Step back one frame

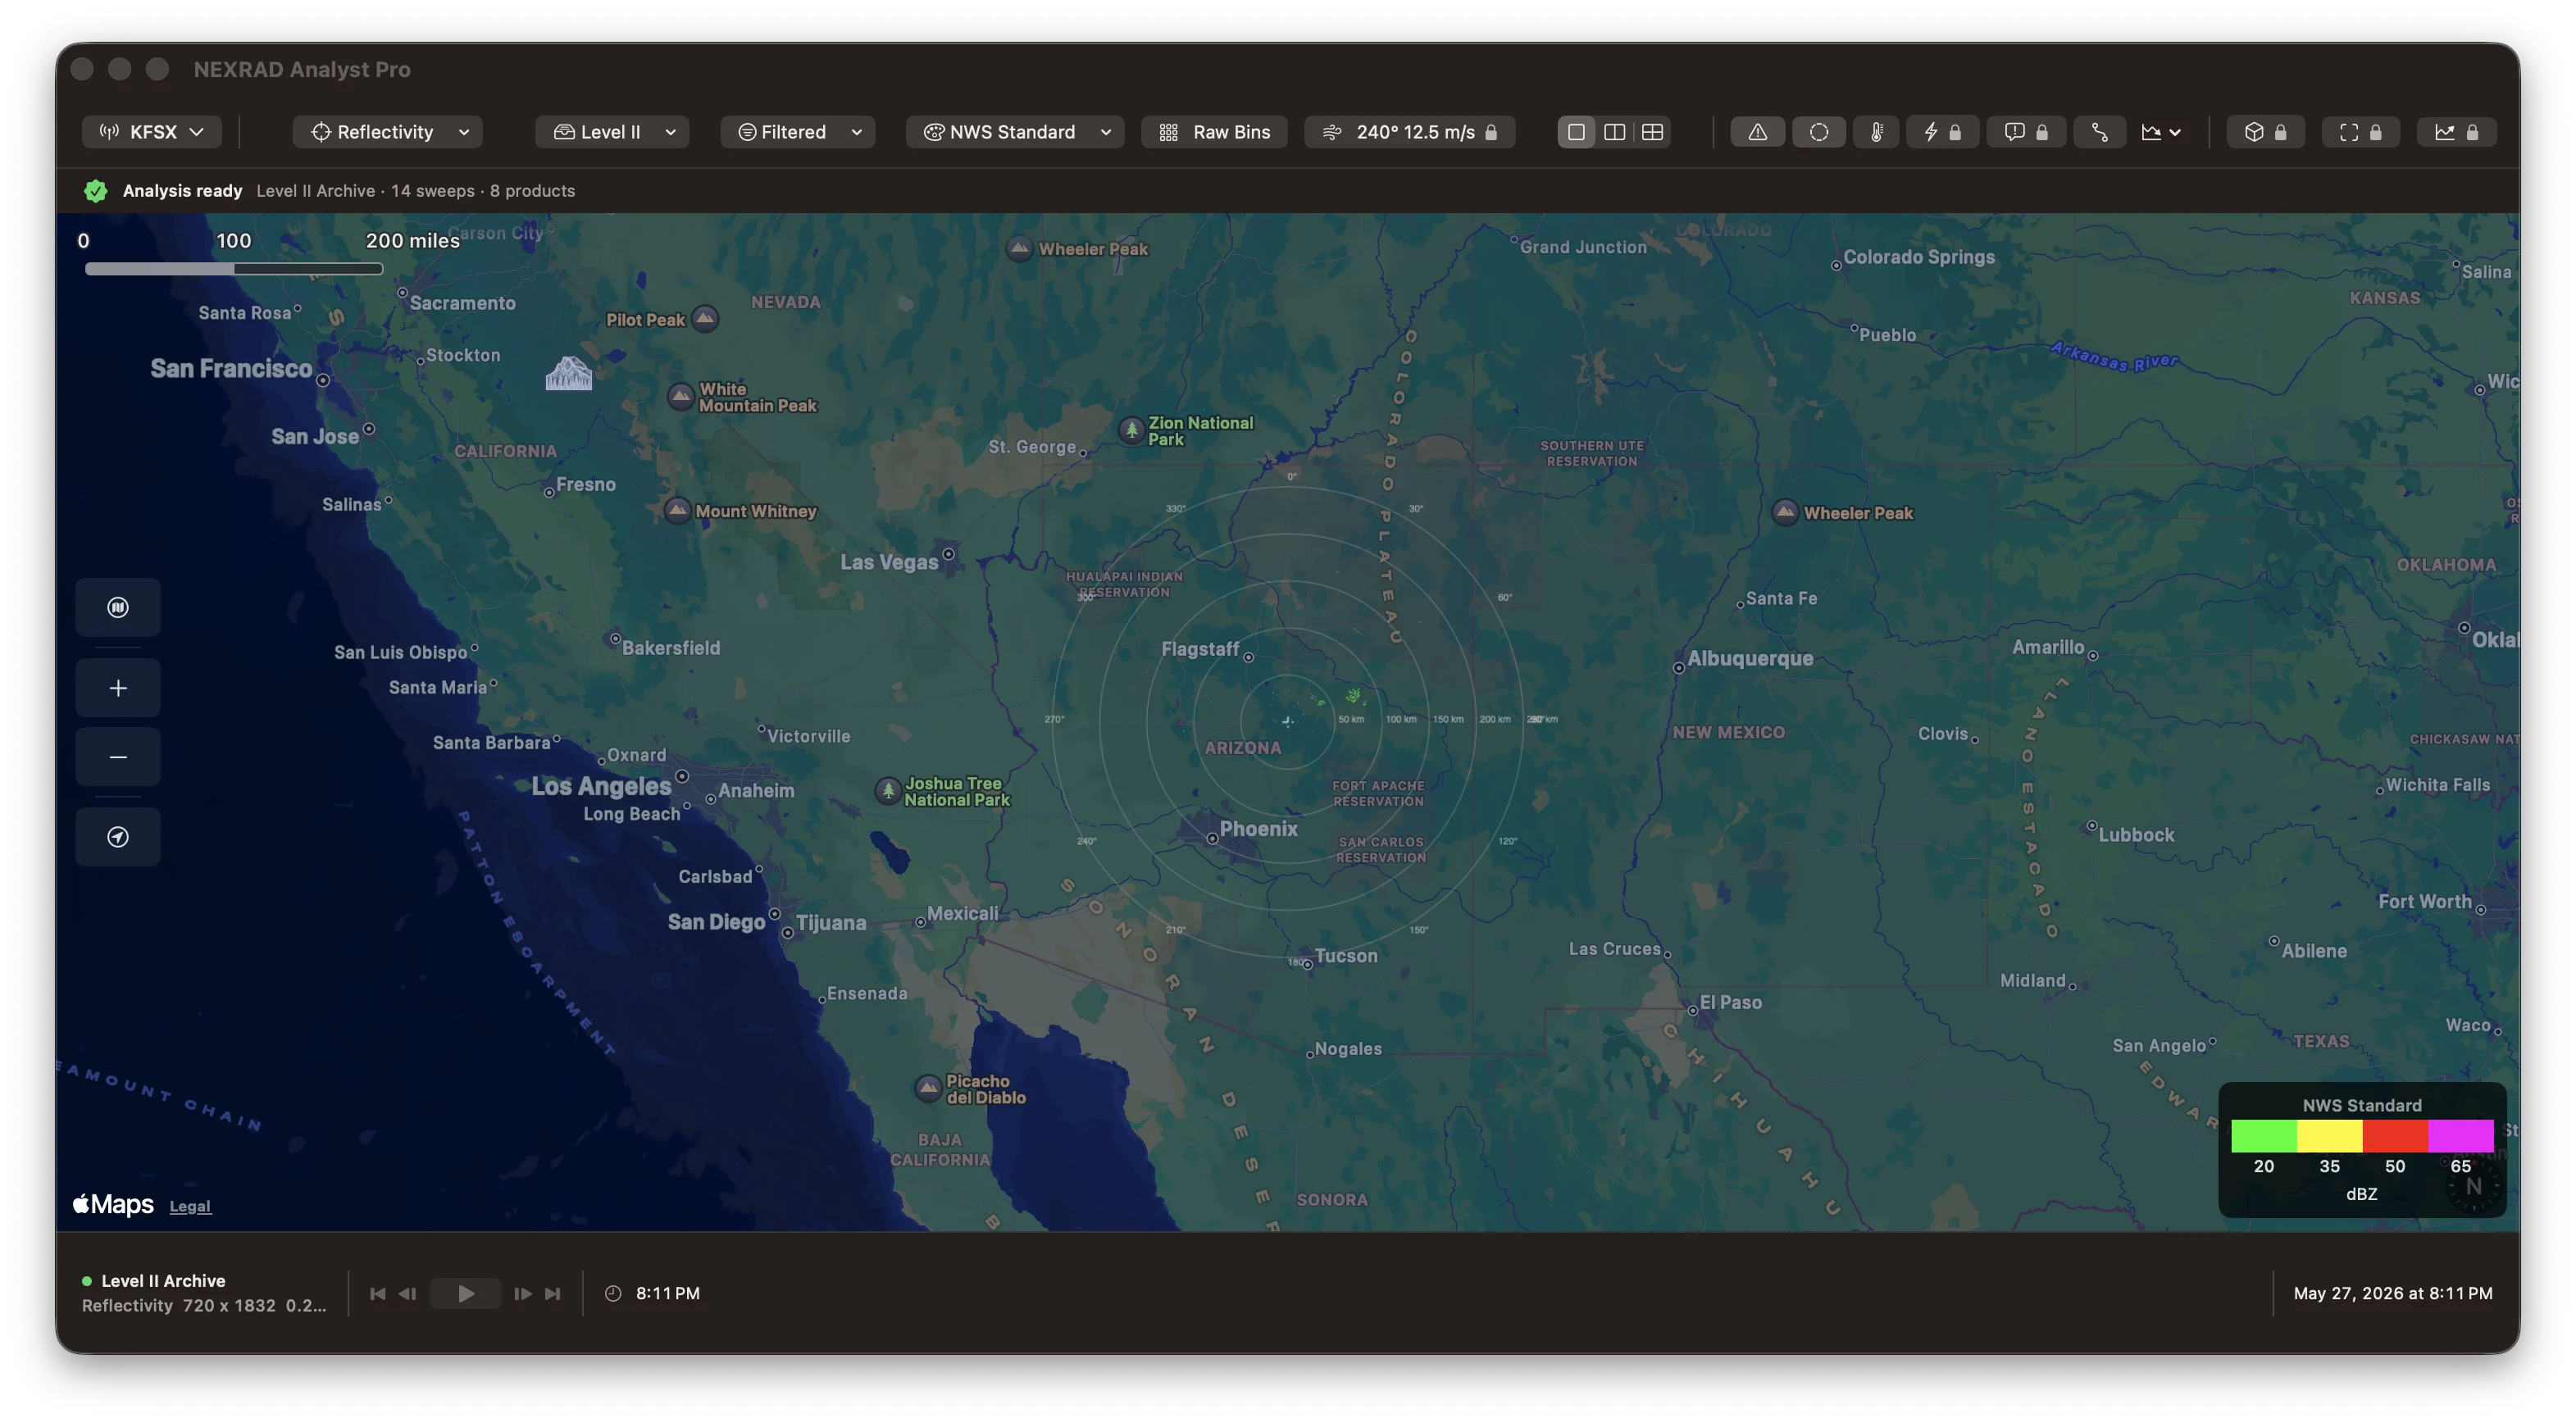tap(407, 1293)
